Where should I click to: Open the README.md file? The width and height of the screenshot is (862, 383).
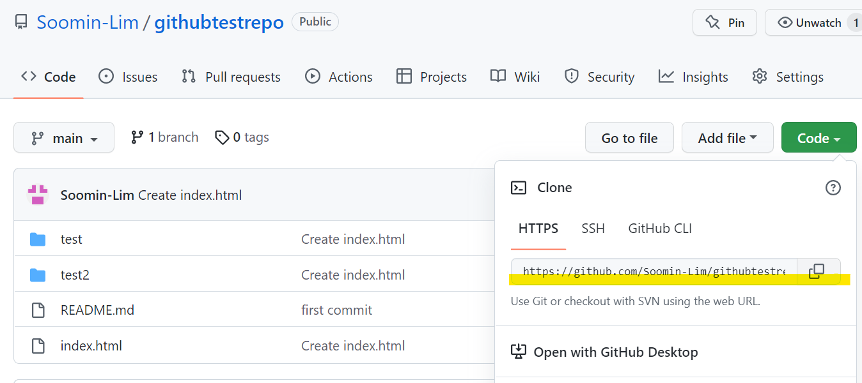[x=97, y=310]
